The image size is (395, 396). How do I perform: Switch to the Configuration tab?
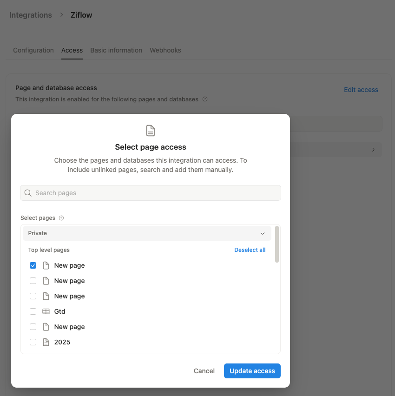[33, 50]
